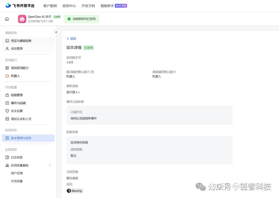The image size is (279, 198).
Task: Click the 已启用 tag next to app name
Action: [57, 17]
